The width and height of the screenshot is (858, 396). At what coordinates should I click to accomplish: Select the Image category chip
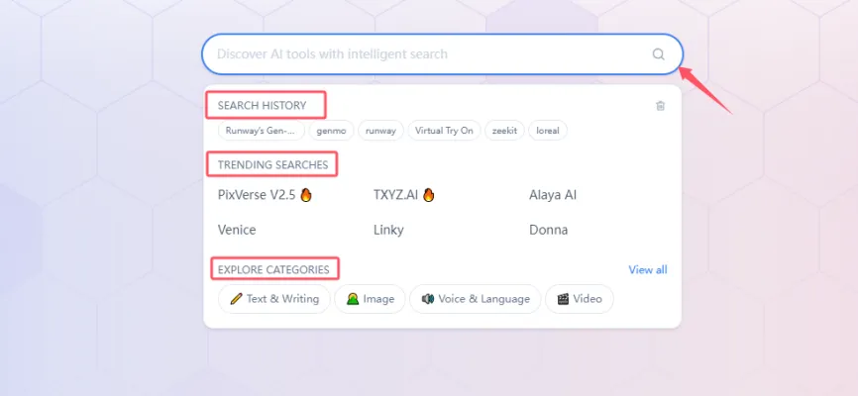point(370,299)
